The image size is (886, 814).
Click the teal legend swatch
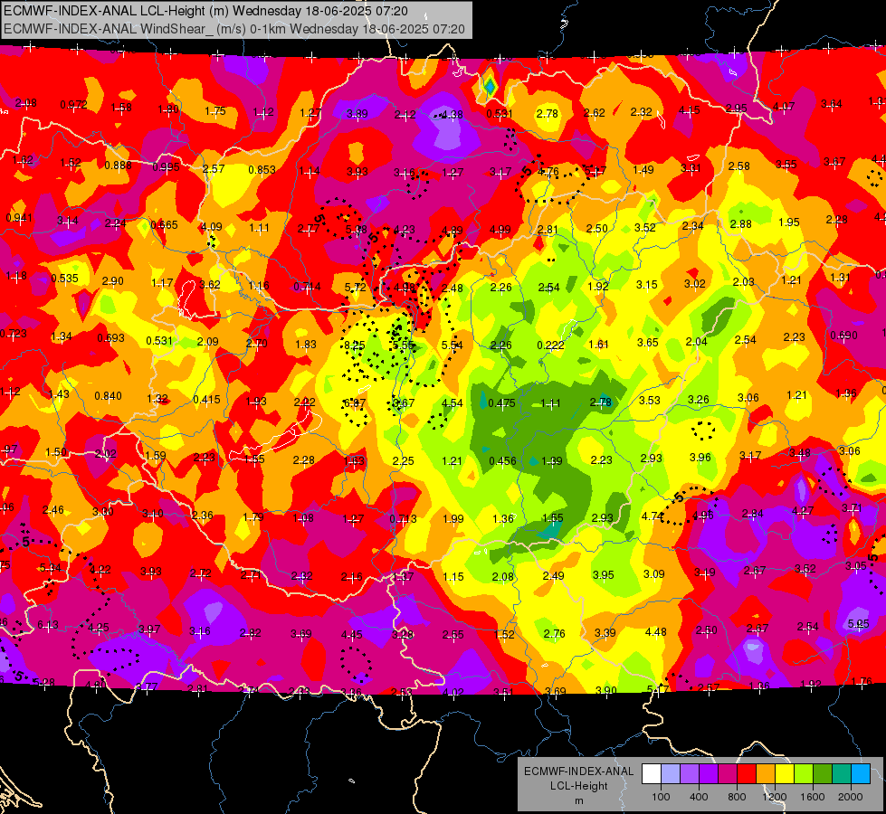[x=842, y=774]
